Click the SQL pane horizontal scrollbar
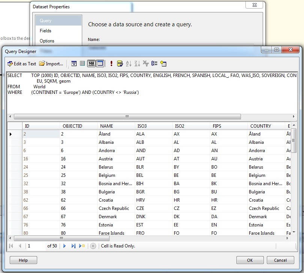 [x=127, y=116]
